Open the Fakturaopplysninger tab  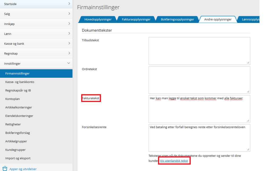tap(136, 19)
